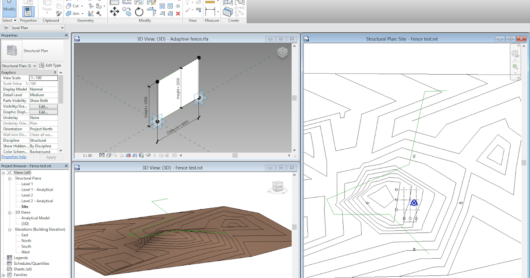530x278 pixels.
Task: Click the Rotate tool icon
Action: click(139, 12)
